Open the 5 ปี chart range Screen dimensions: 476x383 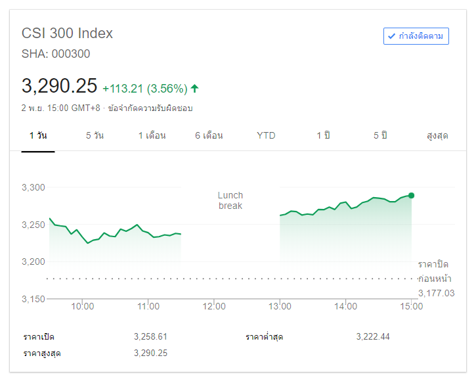[x=380, y=135]
